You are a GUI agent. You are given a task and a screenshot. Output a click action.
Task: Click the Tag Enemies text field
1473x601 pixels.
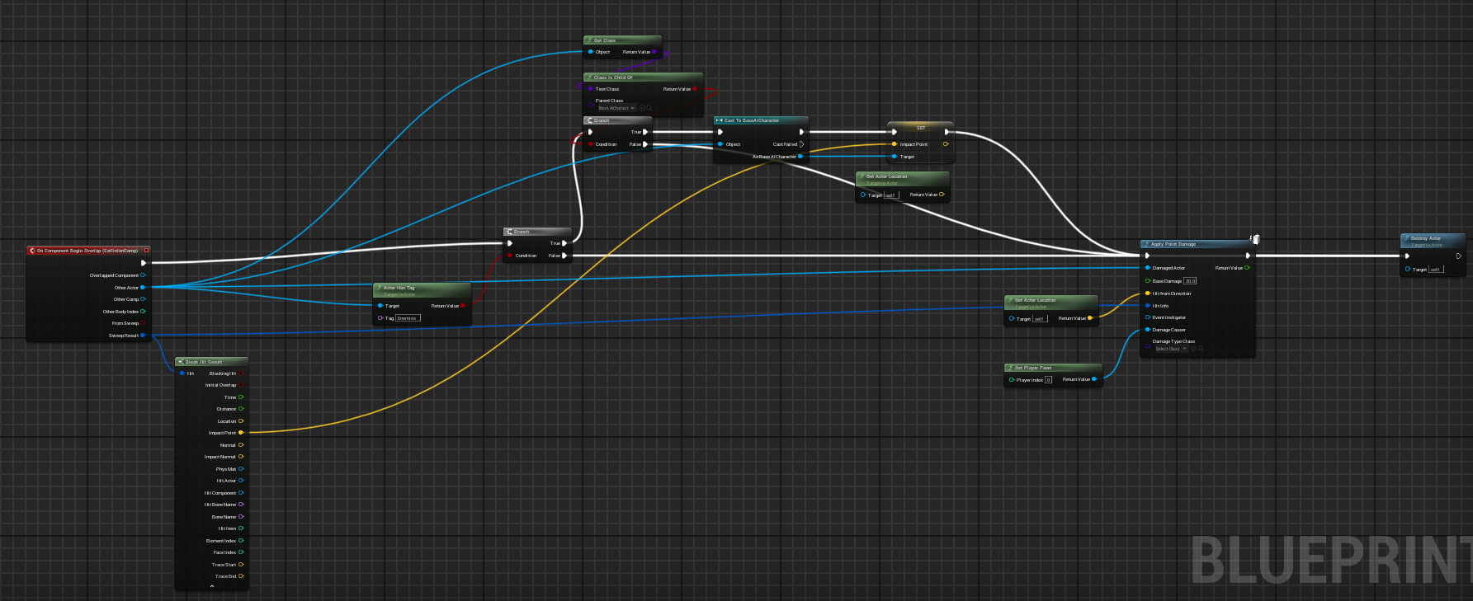[408, 318]
